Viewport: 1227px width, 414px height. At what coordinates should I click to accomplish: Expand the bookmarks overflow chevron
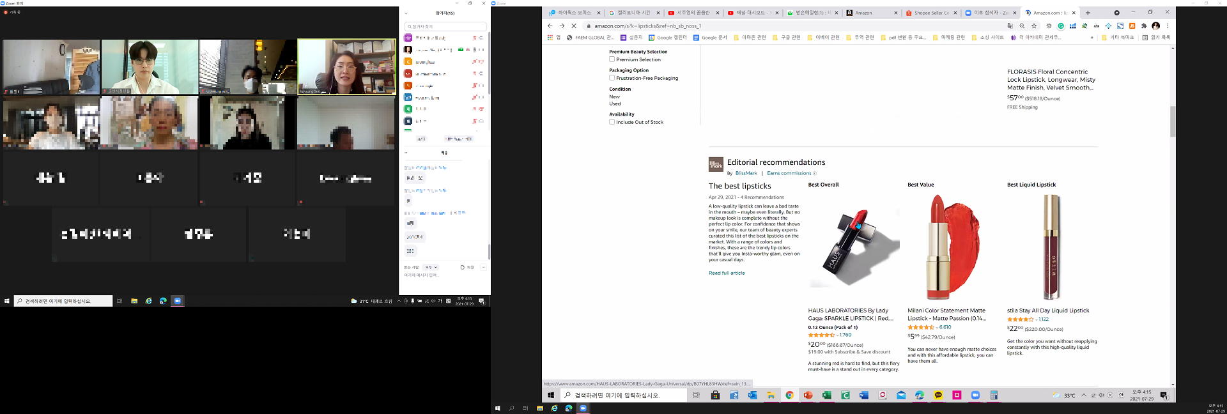1092,37
